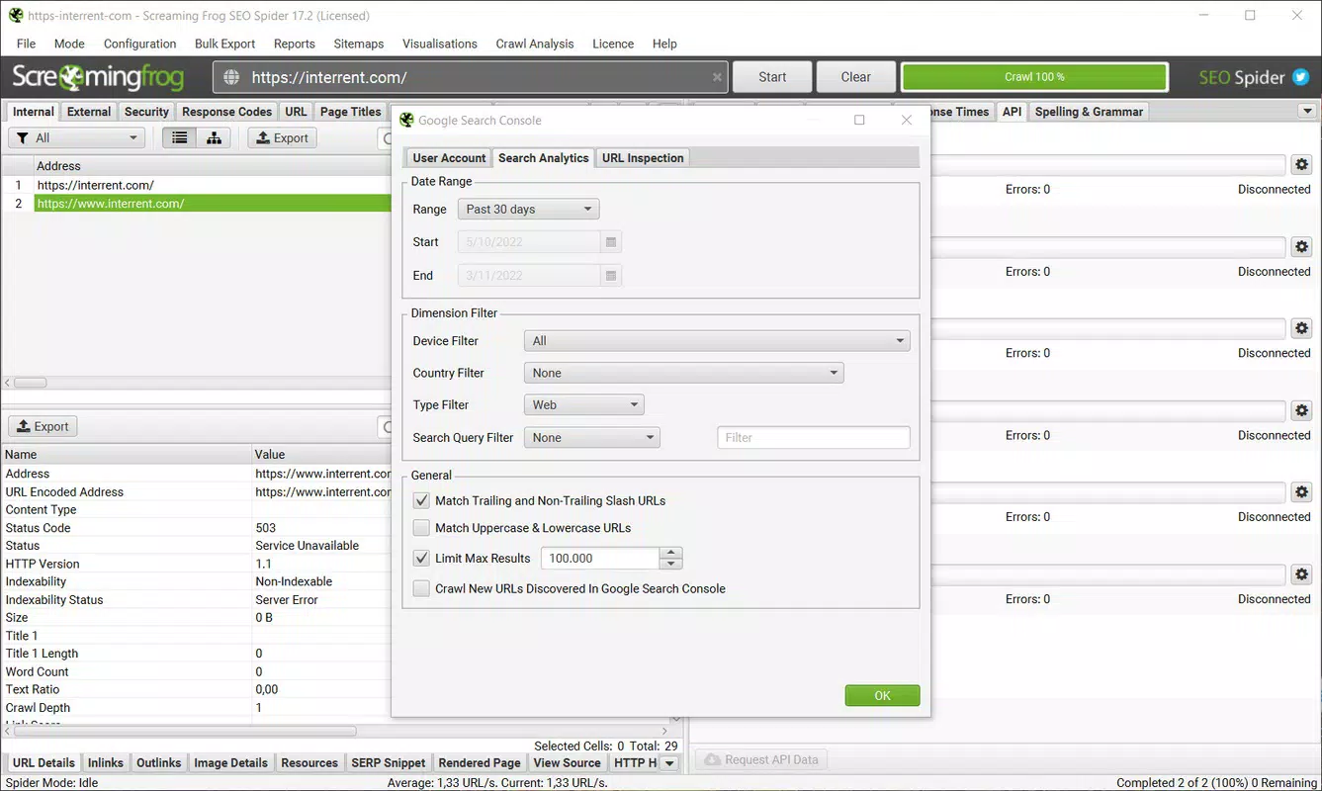Click OK in Google Search Console dialog

click(883, 696)
